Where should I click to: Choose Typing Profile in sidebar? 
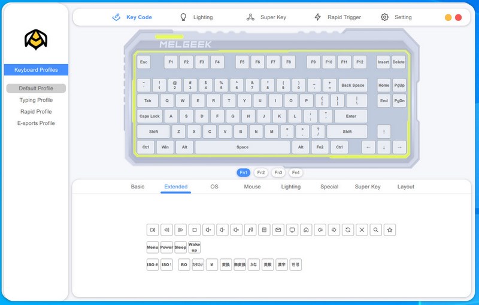[36, 100]
